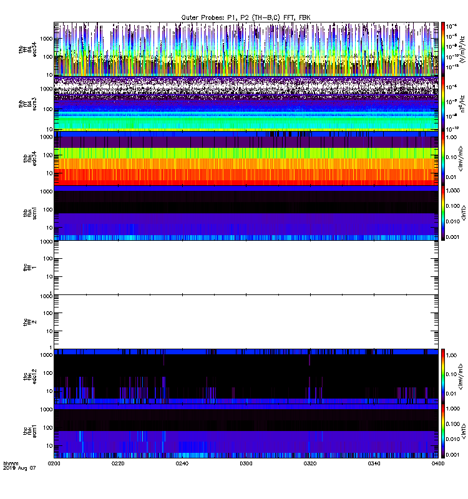Click the color bar beside the thc fbk scm1 panel
Image resolution: width=468 pixels, height=499 pixels.
click(x=442, y=431)
